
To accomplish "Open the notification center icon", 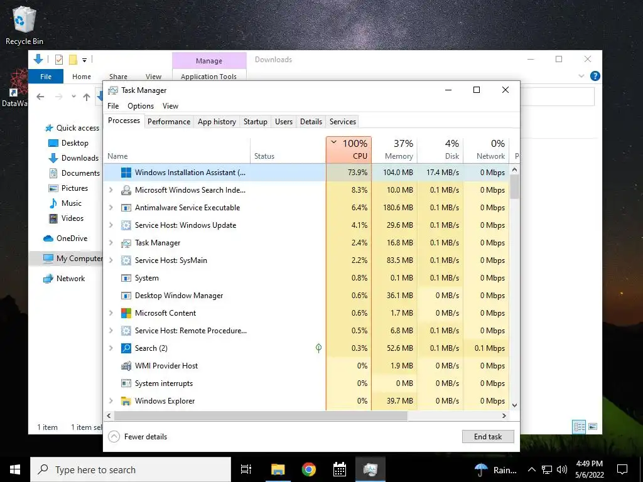I will (x=622, y=469).
